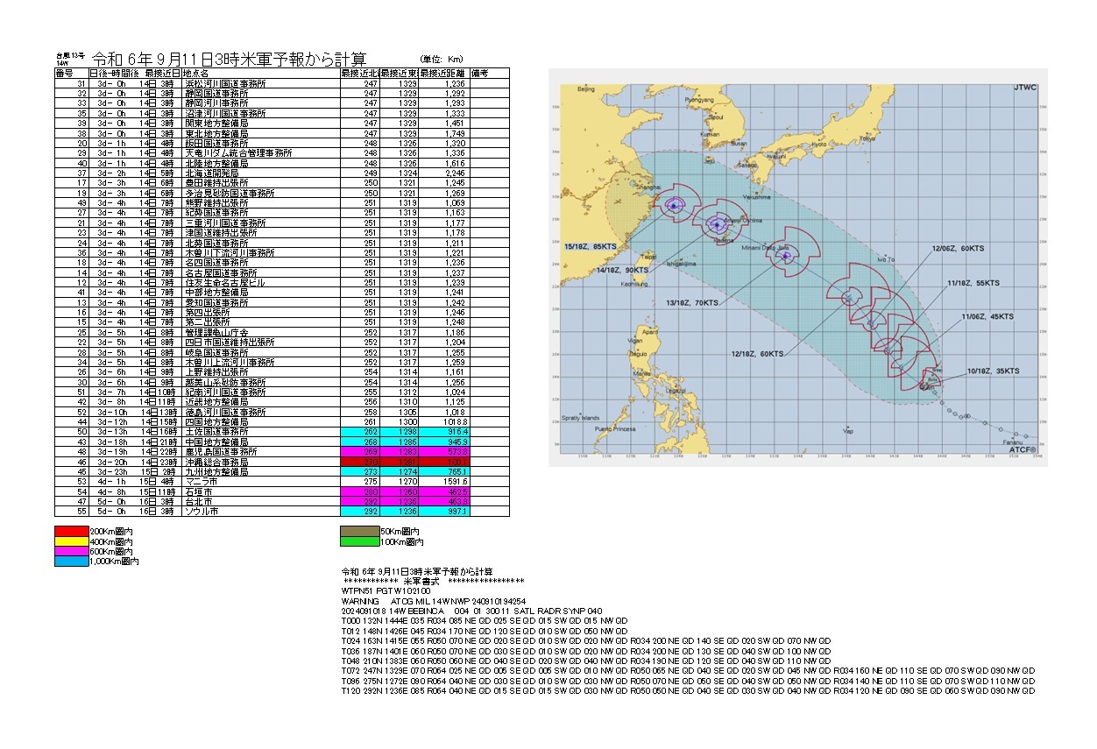The image size is (1097, 749).
Task: Click the 台北市 location cell
Action: point(198,500)
